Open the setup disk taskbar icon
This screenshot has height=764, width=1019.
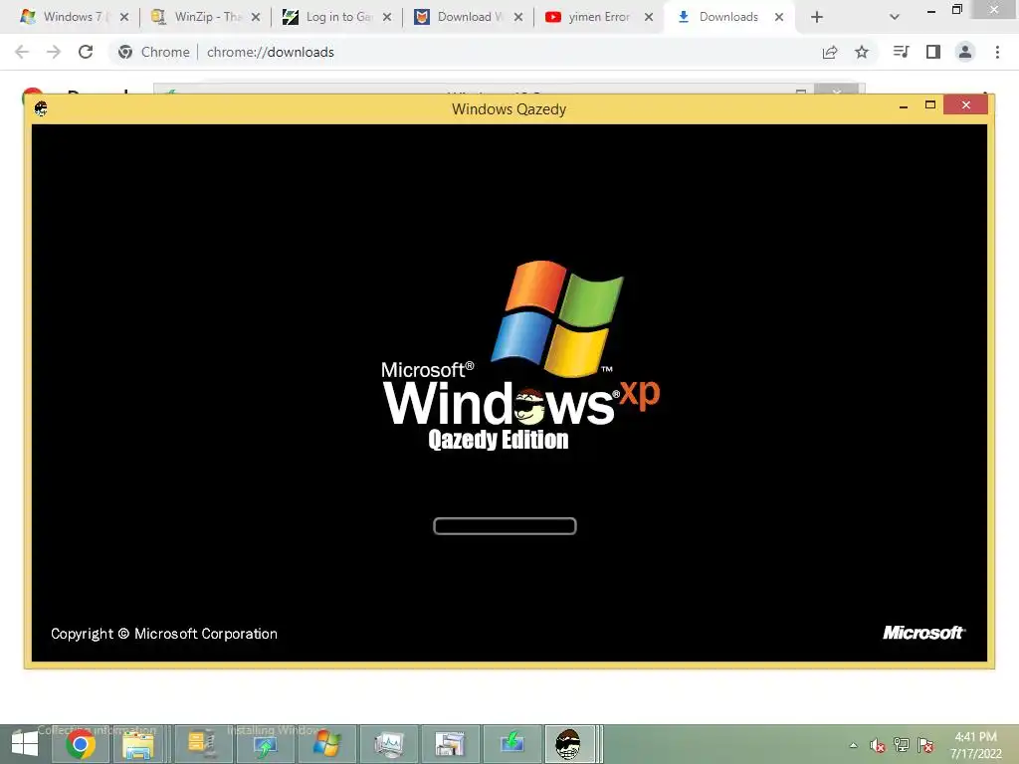point(450,744)
